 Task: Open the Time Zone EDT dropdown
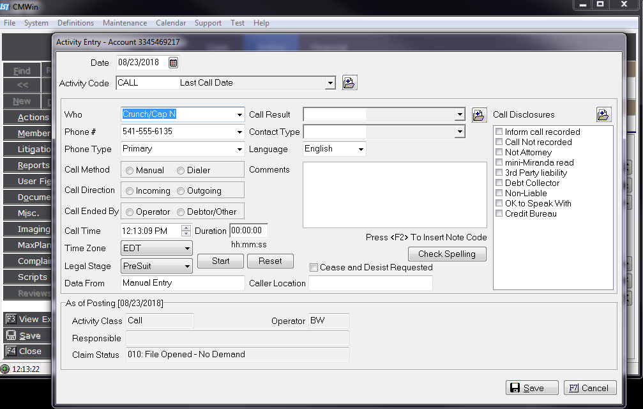[x=187, y=249]
